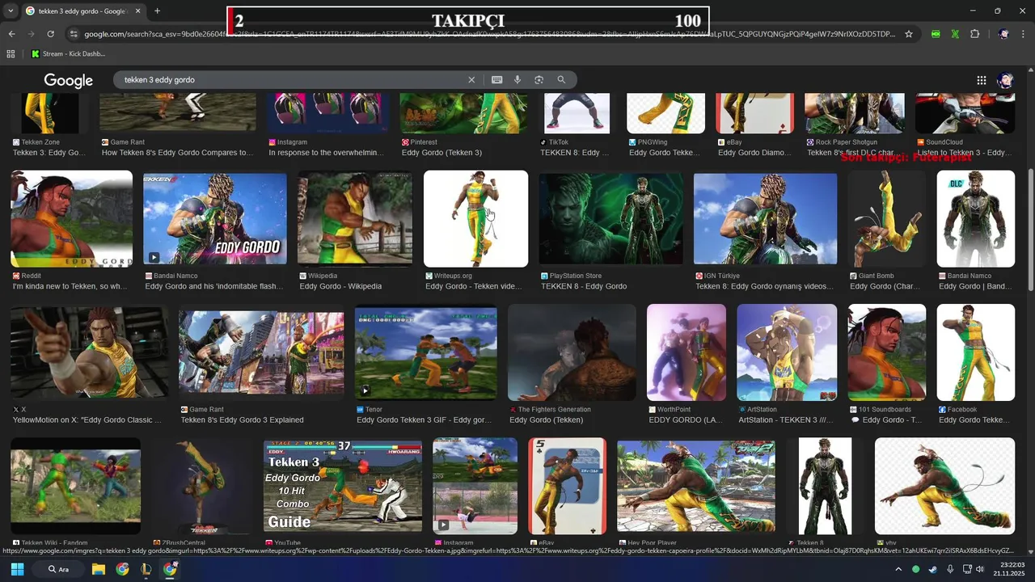
Task: Switch to second Chrome taskbar icon
Action: point(169,569)
